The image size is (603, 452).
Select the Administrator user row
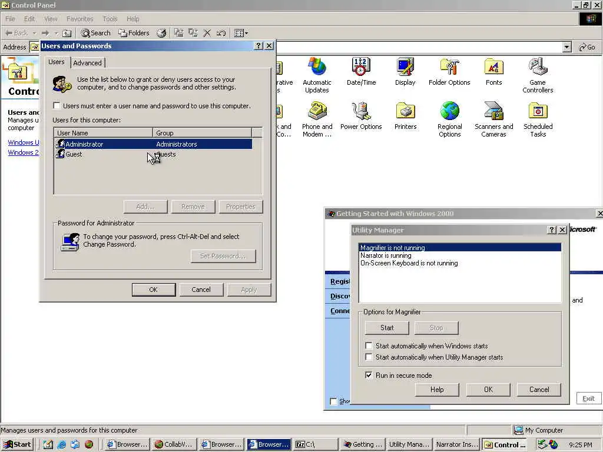153,144
